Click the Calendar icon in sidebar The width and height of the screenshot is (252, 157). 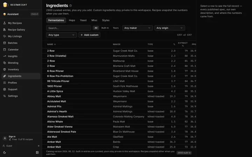coord(5,50)
